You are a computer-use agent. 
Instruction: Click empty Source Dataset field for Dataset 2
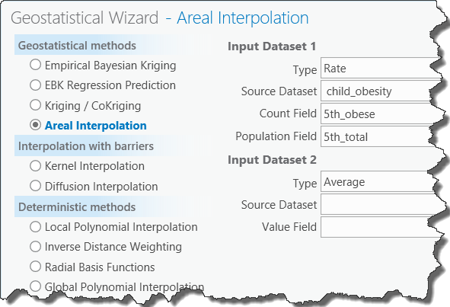click(x=380, y=204)
